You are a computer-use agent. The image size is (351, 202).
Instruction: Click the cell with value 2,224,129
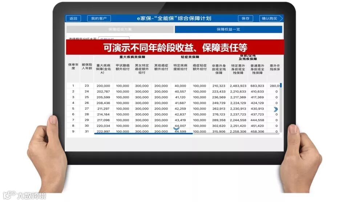[238, 103]
